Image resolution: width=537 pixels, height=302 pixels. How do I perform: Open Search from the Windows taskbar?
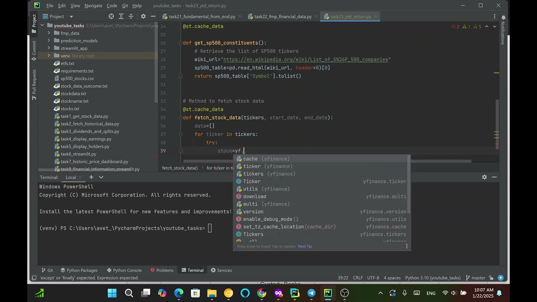tap(129, 293)
